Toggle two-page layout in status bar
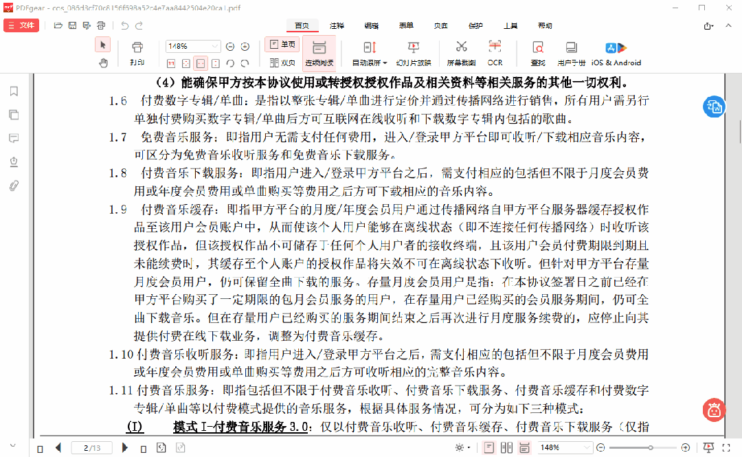This screenshot has width=742, height=457. 506,447
